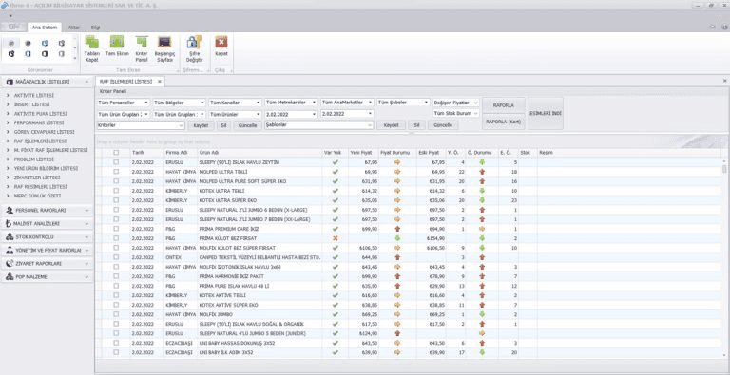Viewport: 730px width, 375px height.
Task: Click Fiyat Durumu arrow for PRIMA PREMIUM CARE İKİZ
Action: pyautogui.click(x=397, y=229)
